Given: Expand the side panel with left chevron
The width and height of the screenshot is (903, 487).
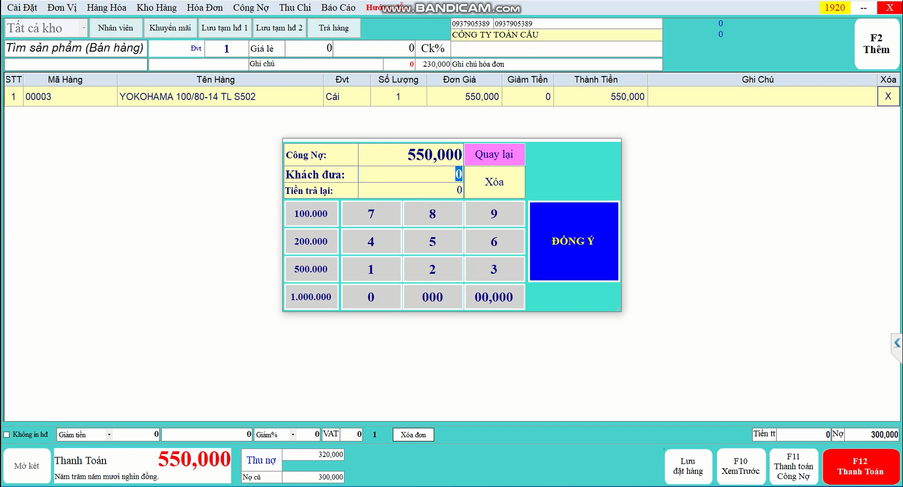Looking at the screenshot, I should point(897,343).
